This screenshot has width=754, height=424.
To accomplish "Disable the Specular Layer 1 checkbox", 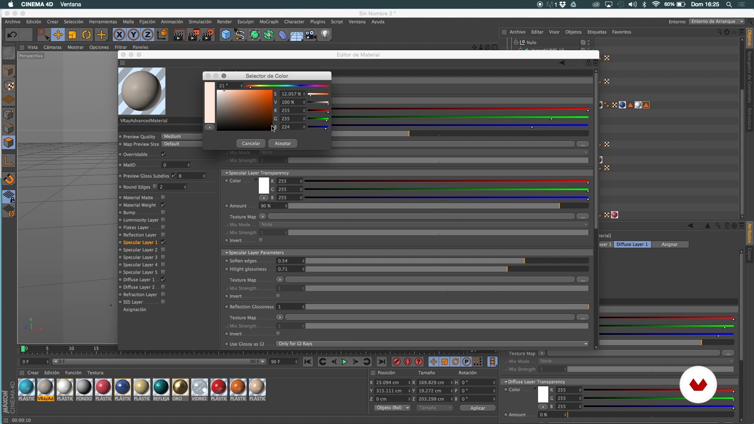I will click(x=163, y=242).
